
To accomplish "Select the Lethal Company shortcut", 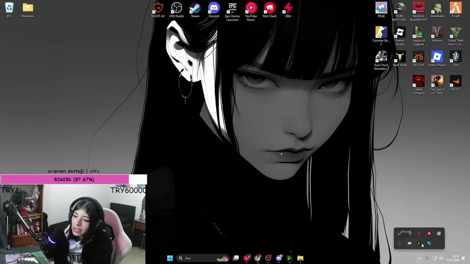I will point(419,85).
